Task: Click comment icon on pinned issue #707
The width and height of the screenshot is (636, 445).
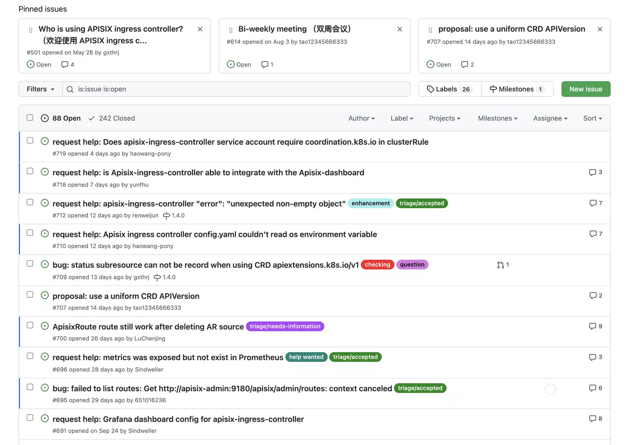Action: pyautogui.click(x=465, y=65)
